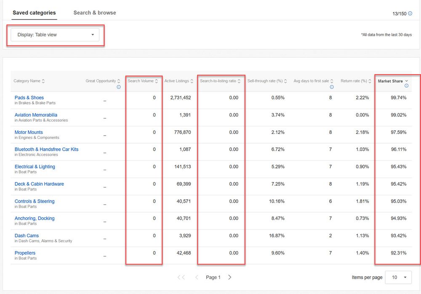421x294 pixels.
Task: Click the Page 1 indicator
Action: coord(213,277)
